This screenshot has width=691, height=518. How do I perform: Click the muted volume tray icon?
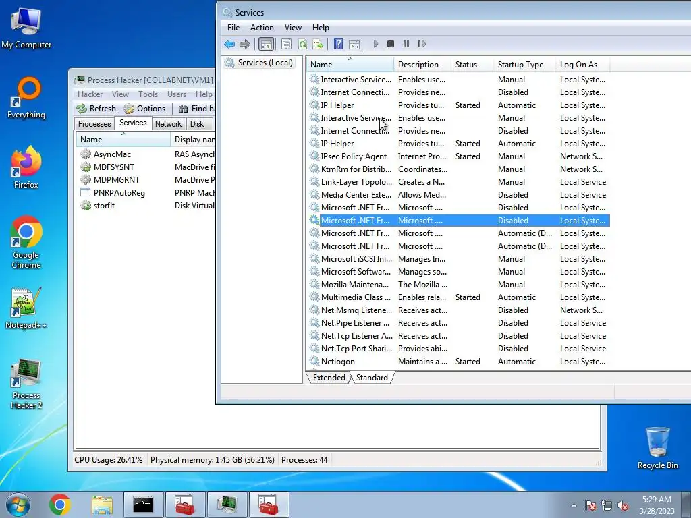tap(623, 506)
